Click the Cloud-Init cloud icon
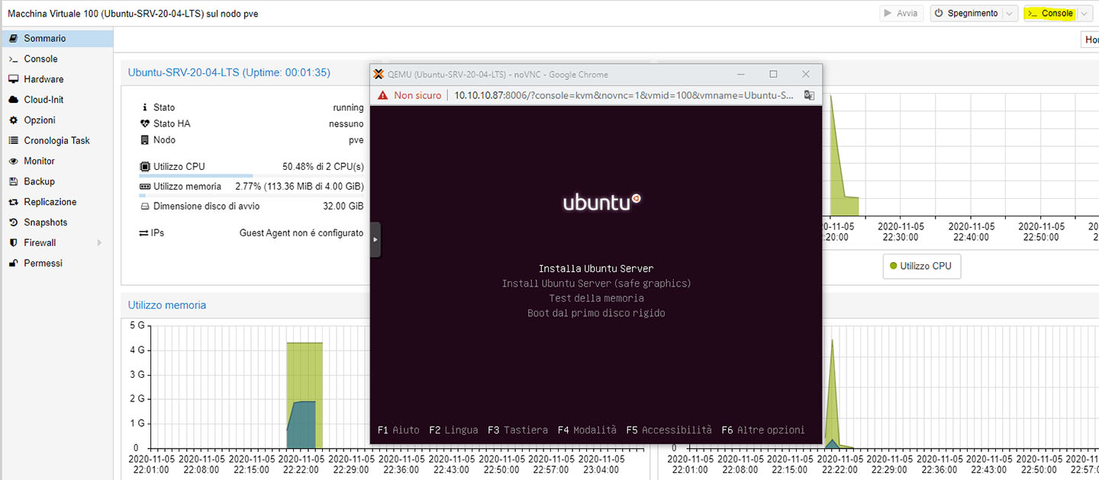 (13, 100)
